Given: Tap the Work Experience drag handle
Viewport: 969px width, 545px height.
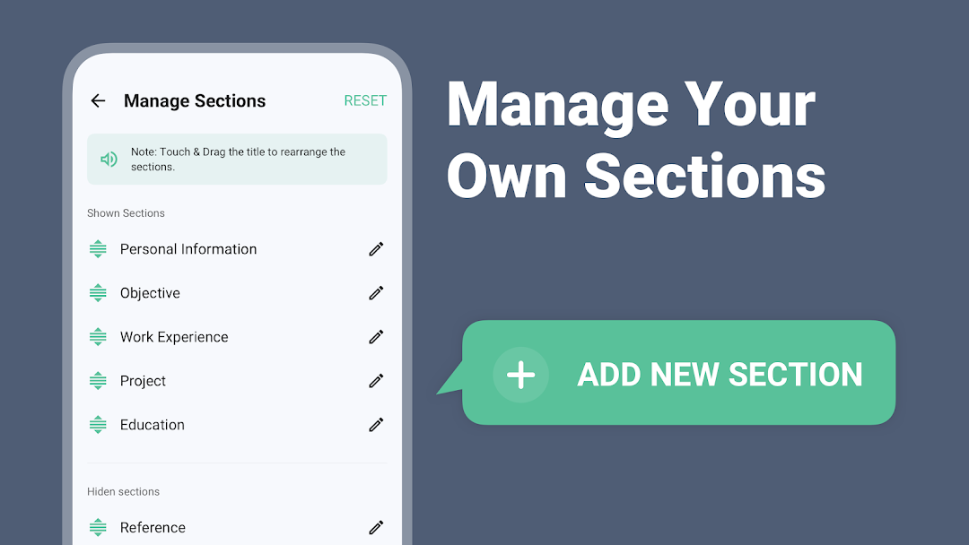Looking at the screenshot, I should [98, 337].
